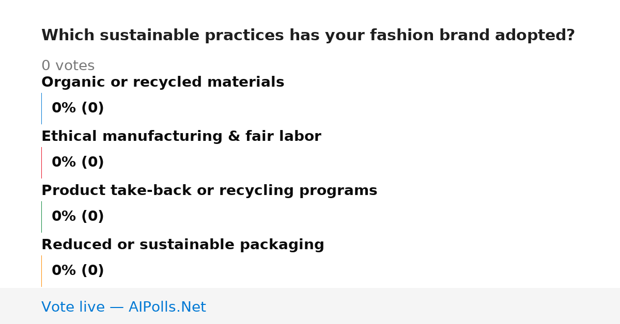The image size is (620, 324).
Task: Open the Vote live AIPolls.Net link
Action: pos(123,307)
